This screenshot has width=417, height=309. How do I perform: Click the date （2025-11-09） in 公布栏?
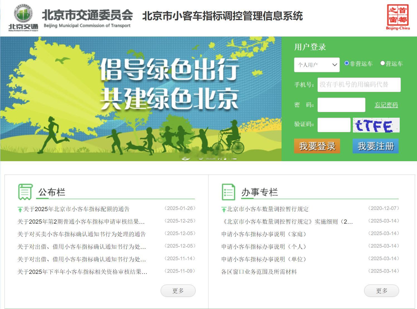180,271
